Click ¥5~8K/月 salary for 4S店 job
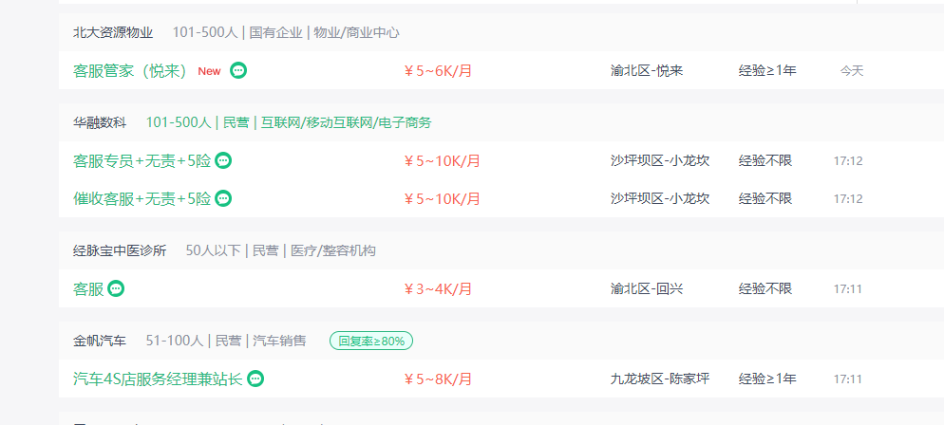The width and height of the screenshot is (944, 425). (x=439, y=379)
